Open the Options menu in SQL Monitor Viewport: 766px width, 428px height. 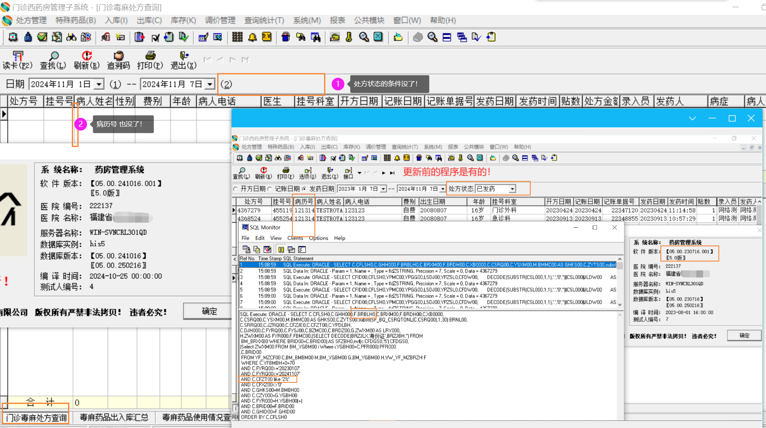pyautogui.click(x=319, y=238)
